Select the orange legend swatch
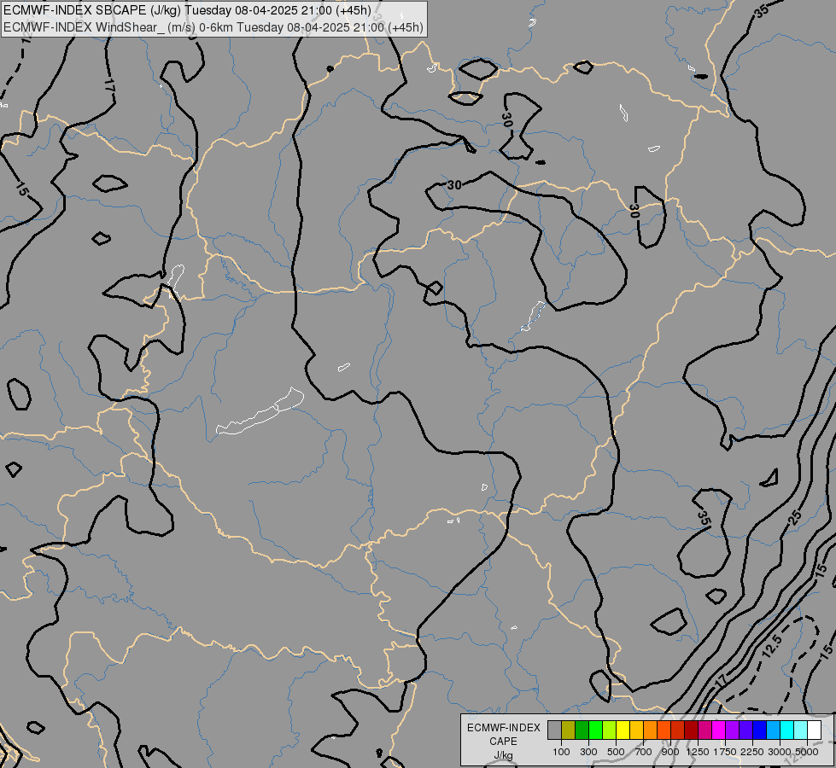The height and width of the screenshot is (768, 836). (x=651, y=730)
